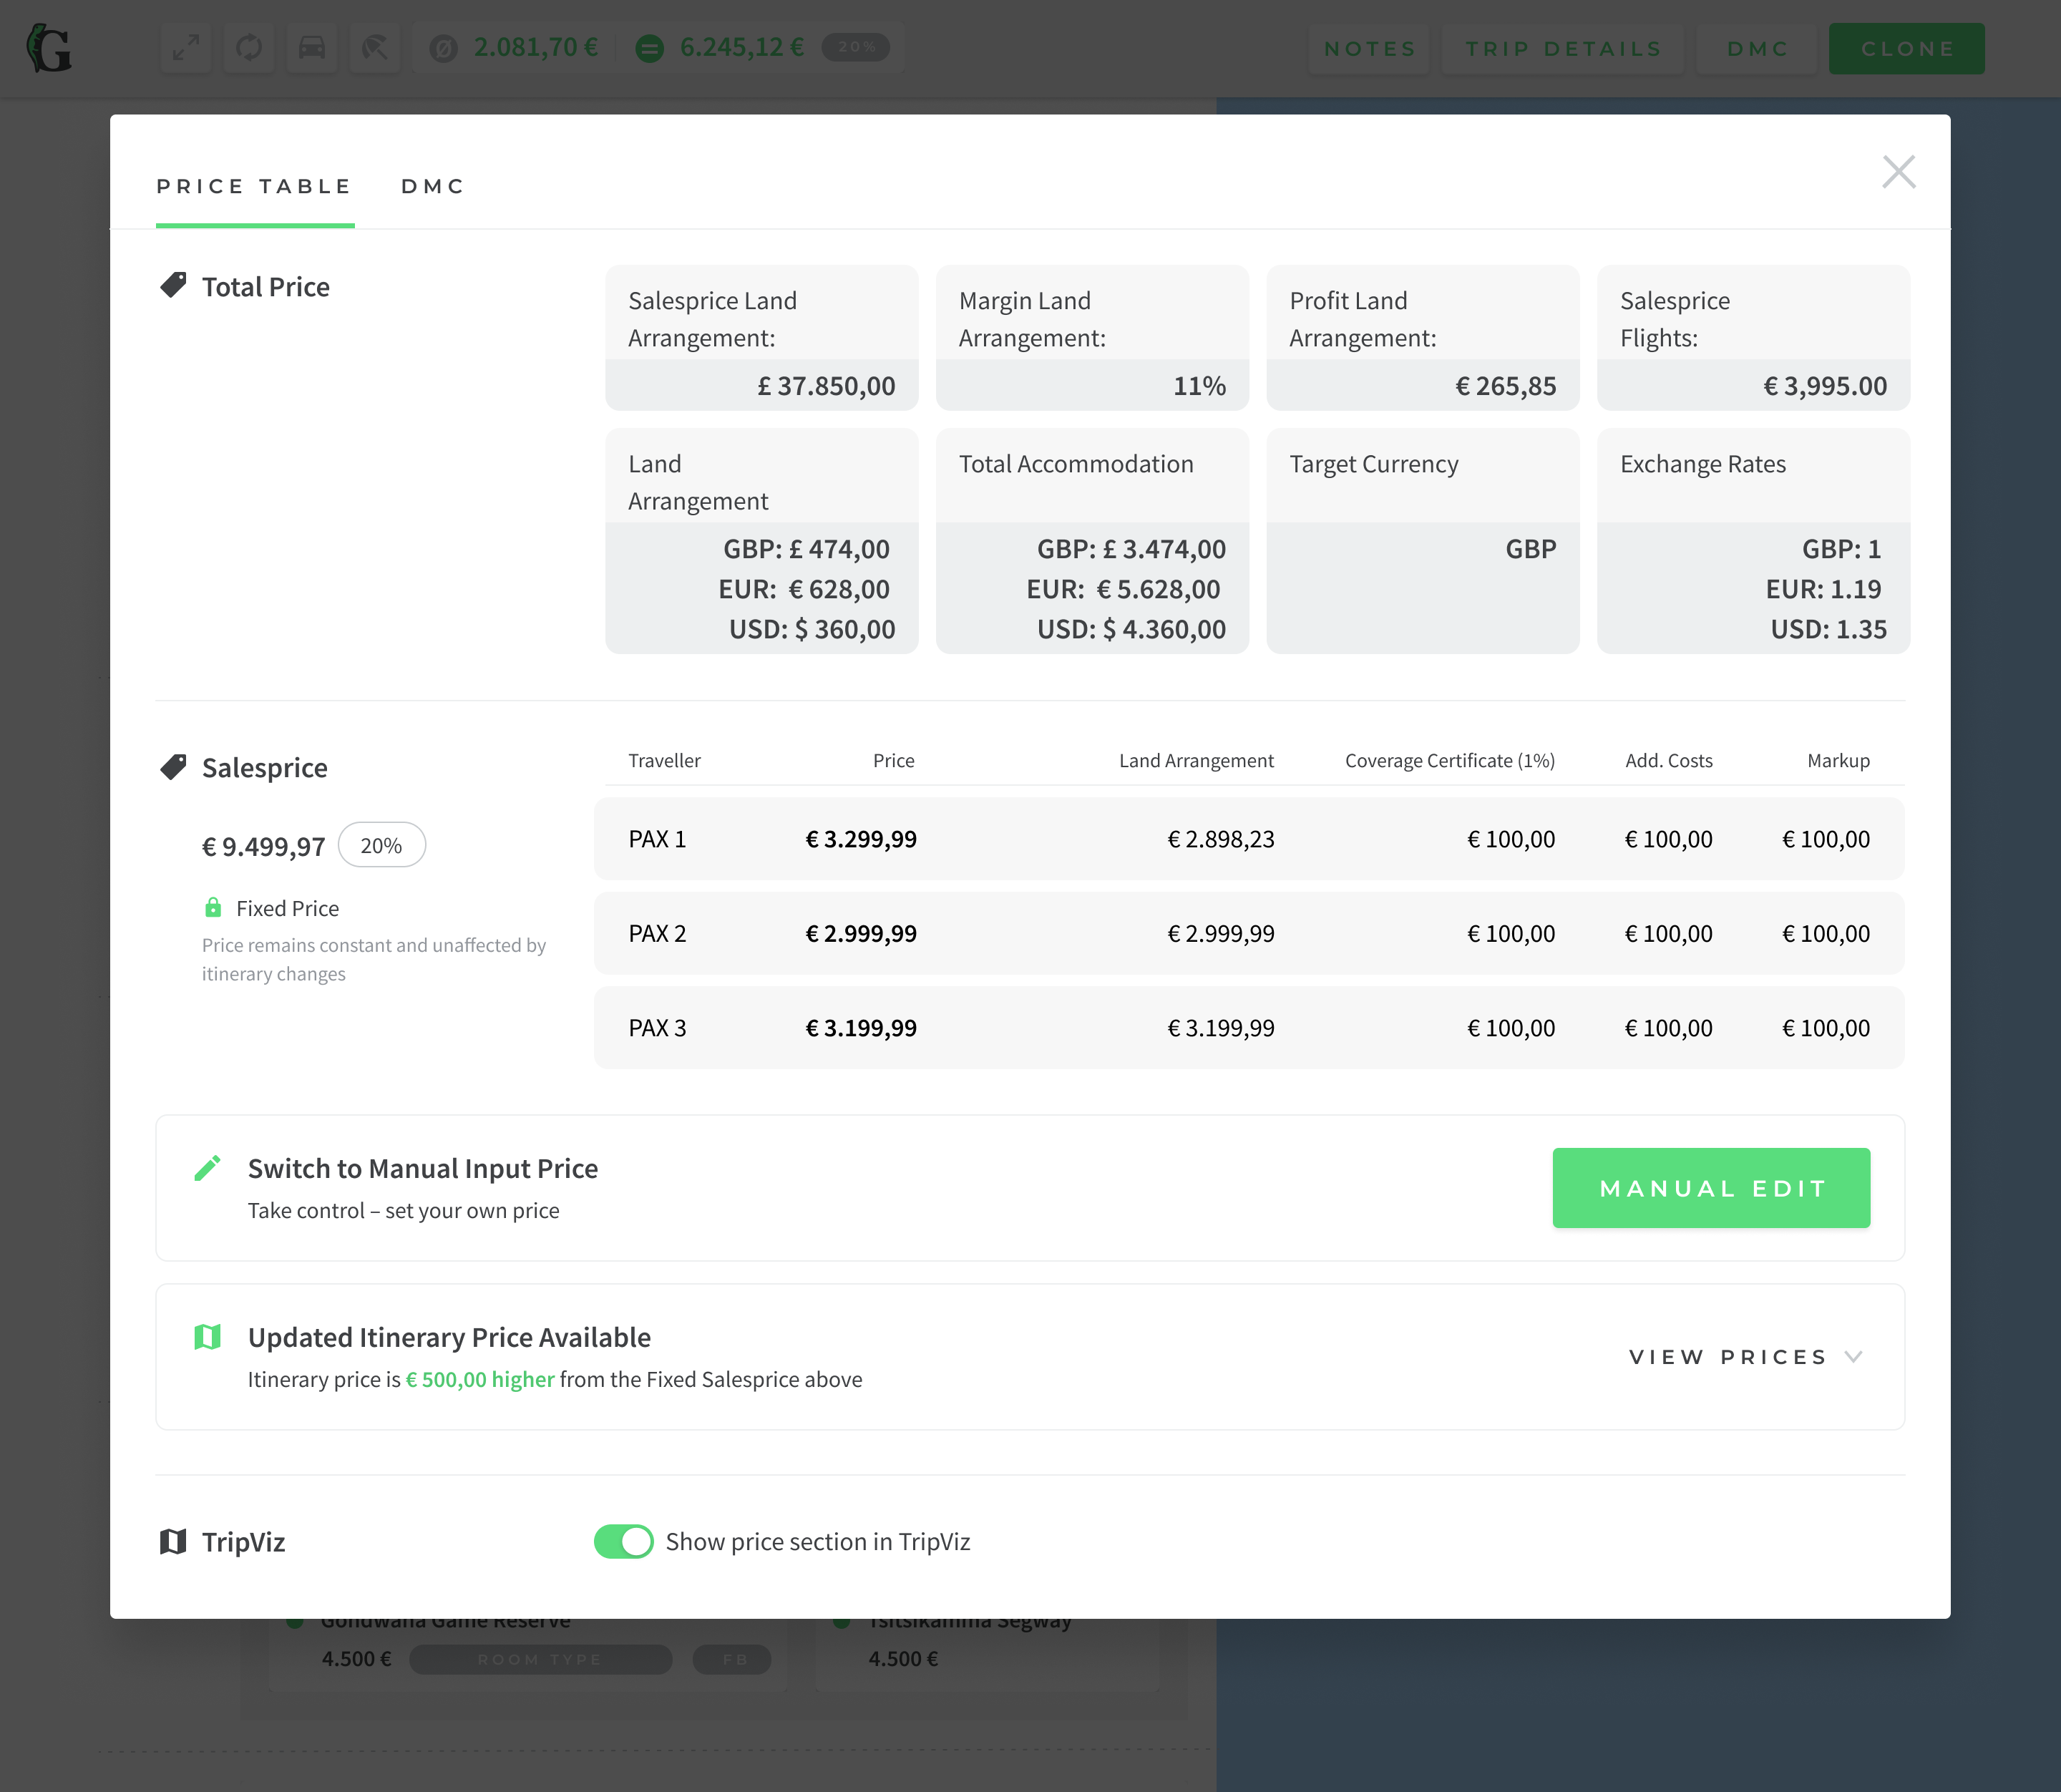This screenshot has height=1792, width=2061.
Task: Click the green total price icon in toolbar
Action: point(650,48)
